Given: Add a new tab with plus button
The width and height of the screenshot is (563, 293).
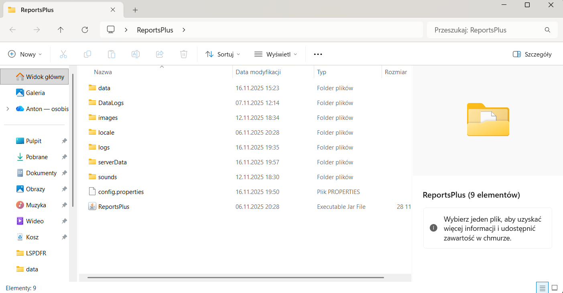Looking at the screenshot, I should [x=135, y=10].
